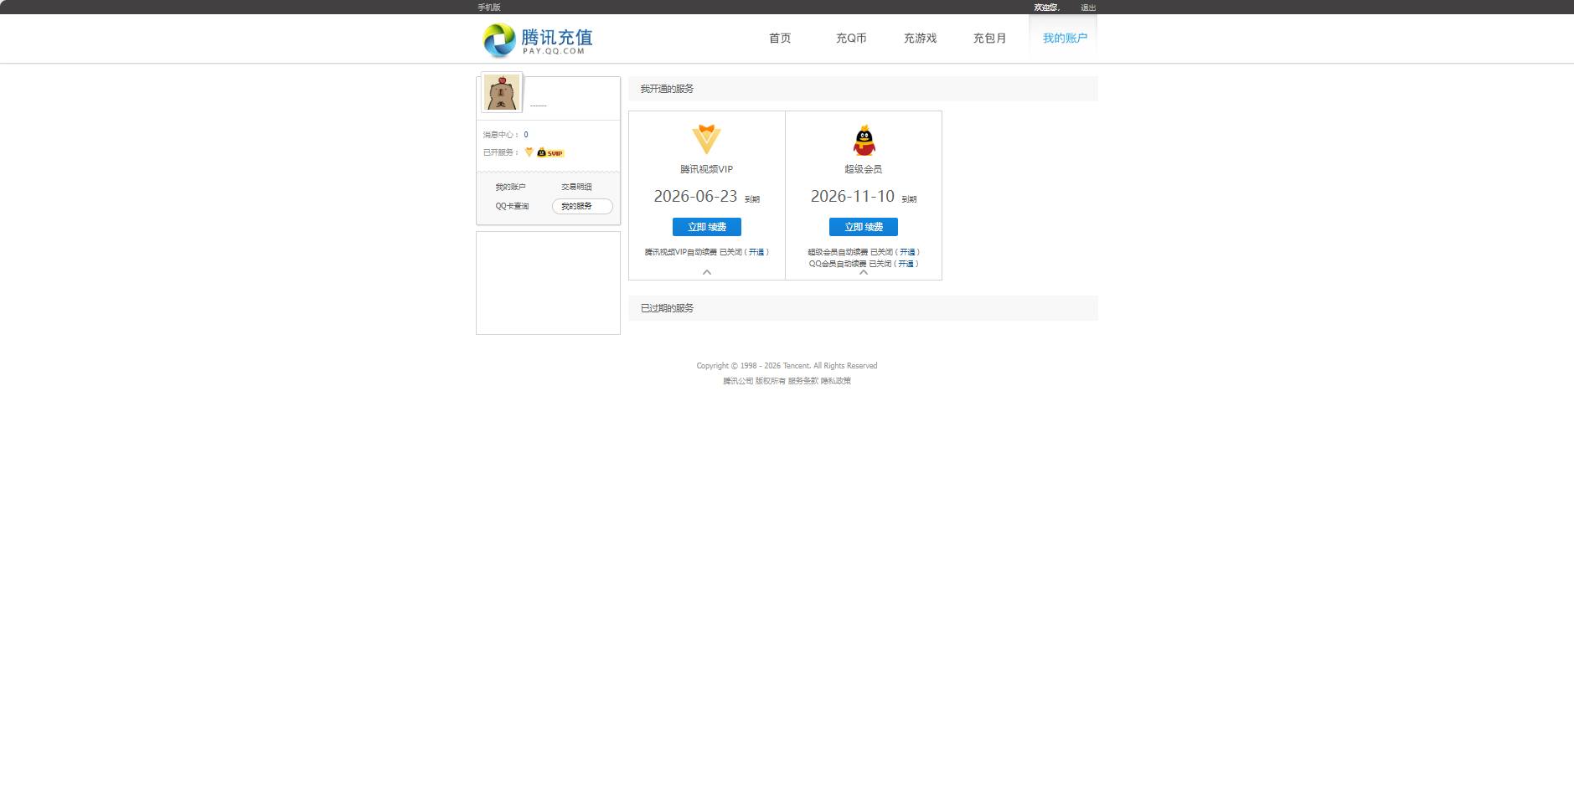
Task: Click the 2026-11-10 expiry date
Action: pyautogui.click(x=853, y=196)
